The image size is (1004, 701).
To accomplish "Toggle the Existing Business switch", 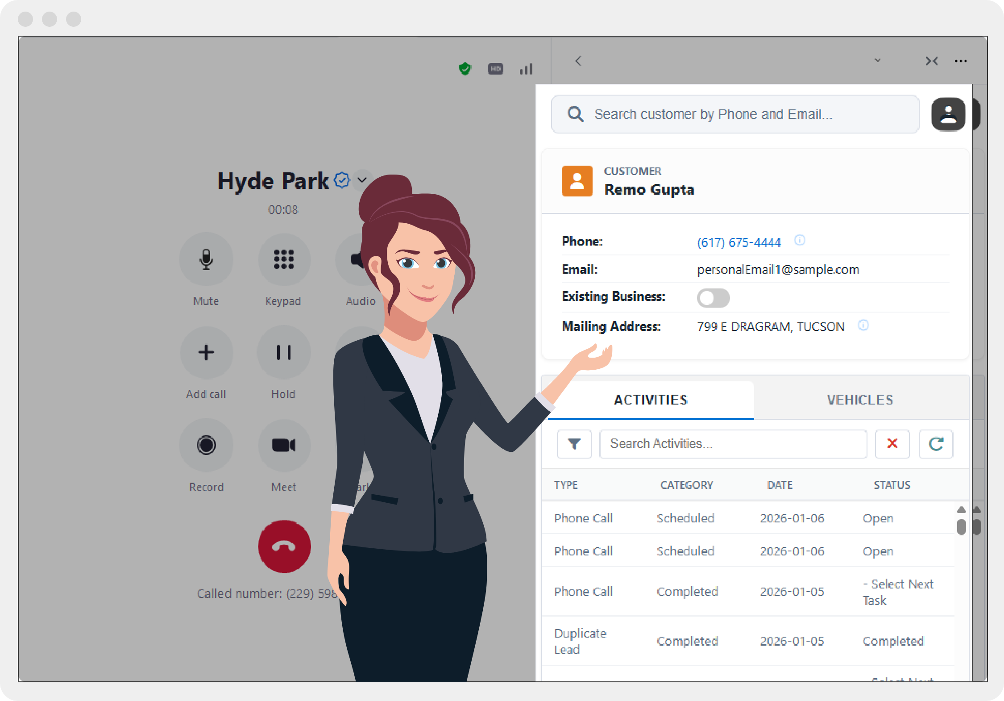I will coord(713,298).
